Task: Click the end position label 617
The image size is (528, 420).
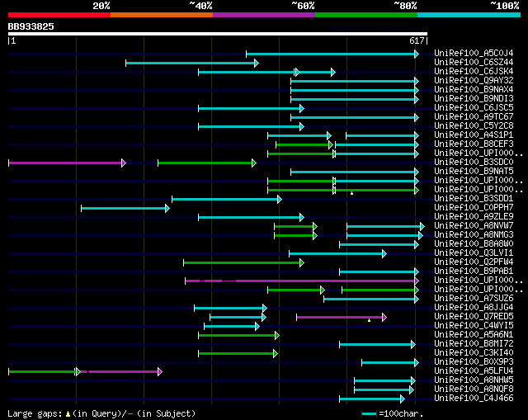Action: (x=417, y=40)
